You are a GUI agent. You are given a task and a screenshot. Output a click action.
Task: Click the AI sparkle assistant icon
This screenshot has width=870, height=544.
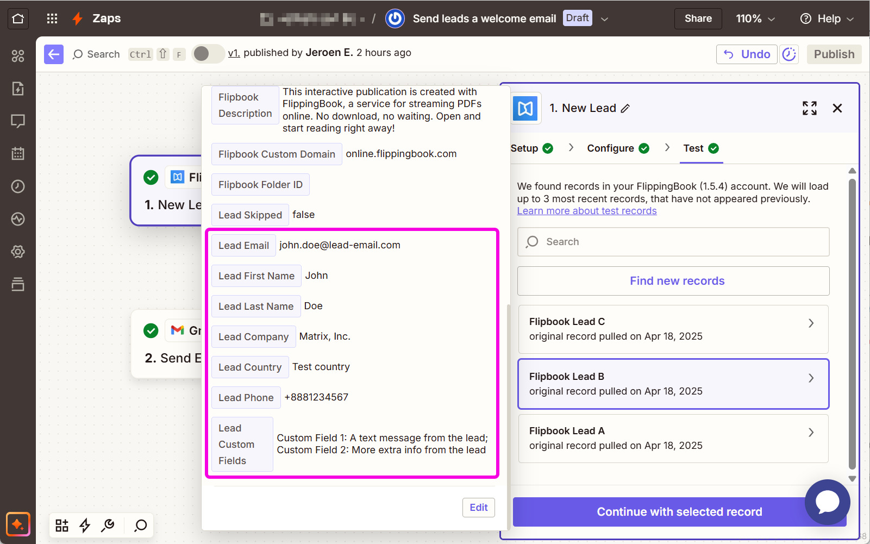point(18,524)
